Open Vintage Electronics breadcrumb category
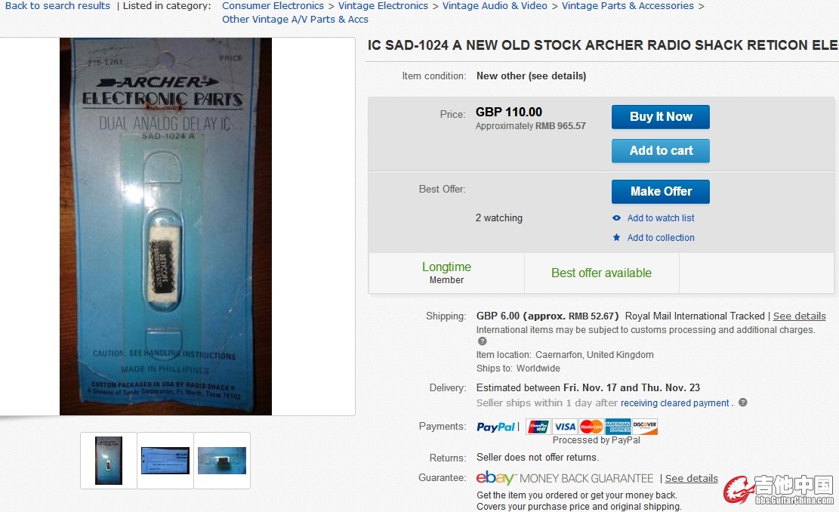The image size is (839, 512). tap(383, 6)
